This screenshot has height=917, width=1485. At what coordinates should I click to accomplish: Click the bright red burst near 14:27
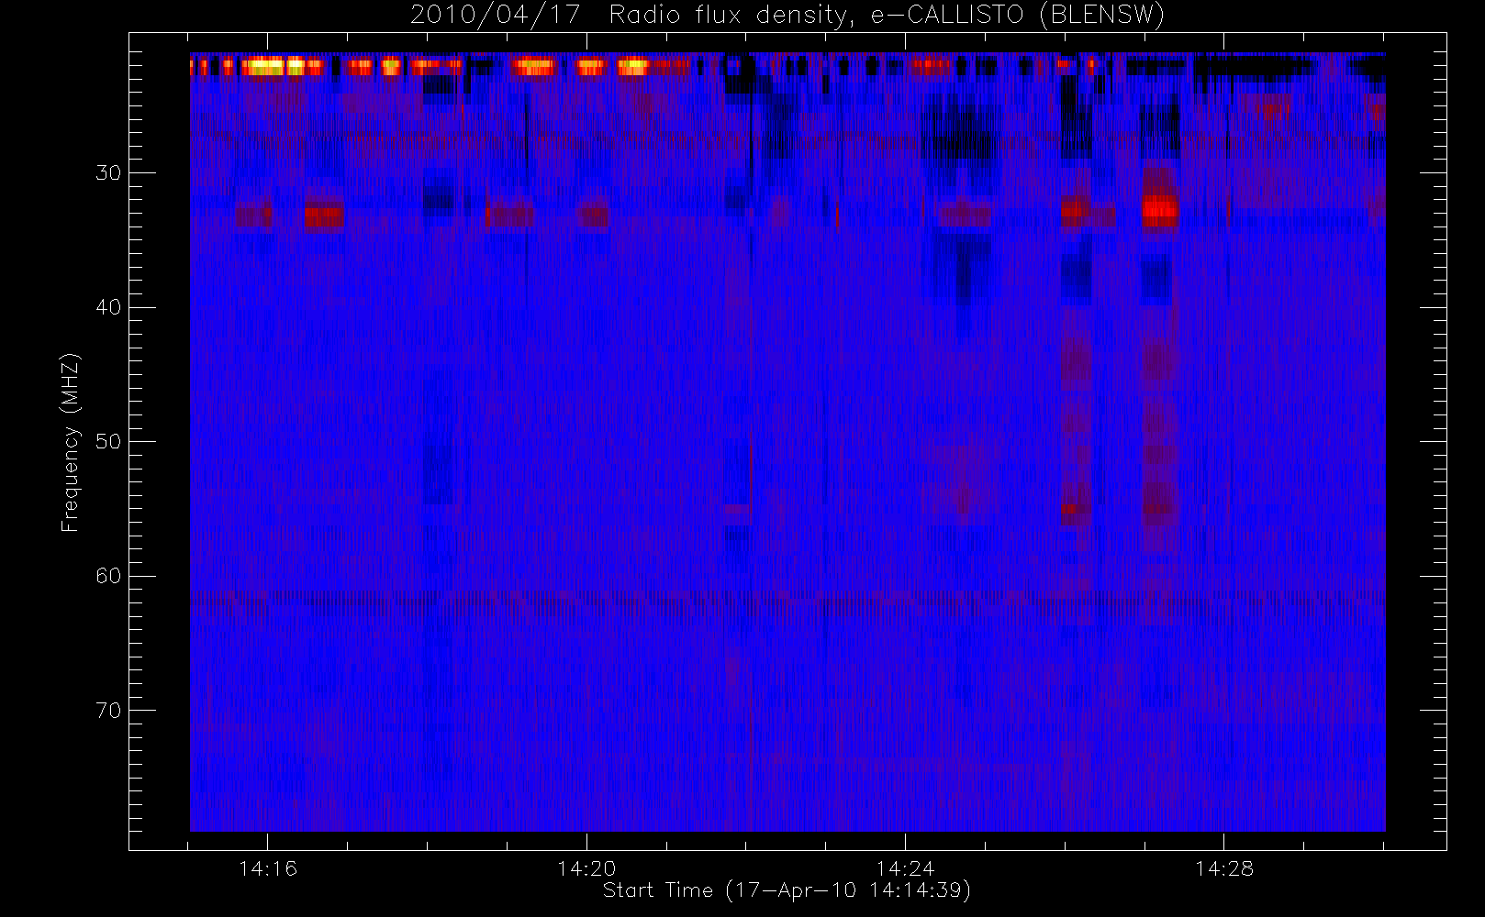[x=1160, y=210]
